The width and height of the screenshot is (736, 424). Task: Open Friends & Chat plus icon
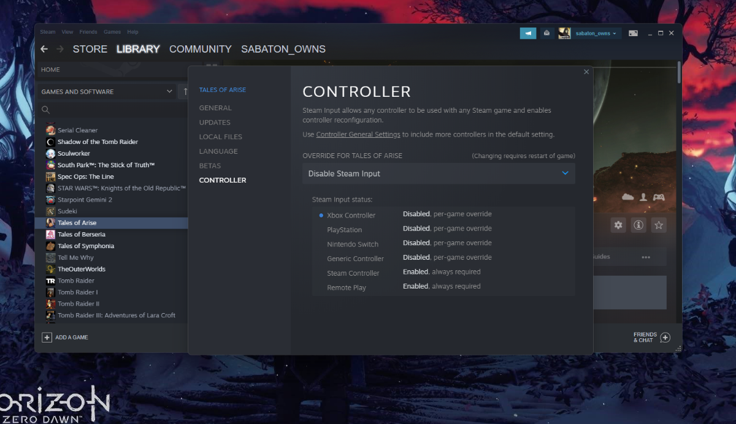(665, 338)
